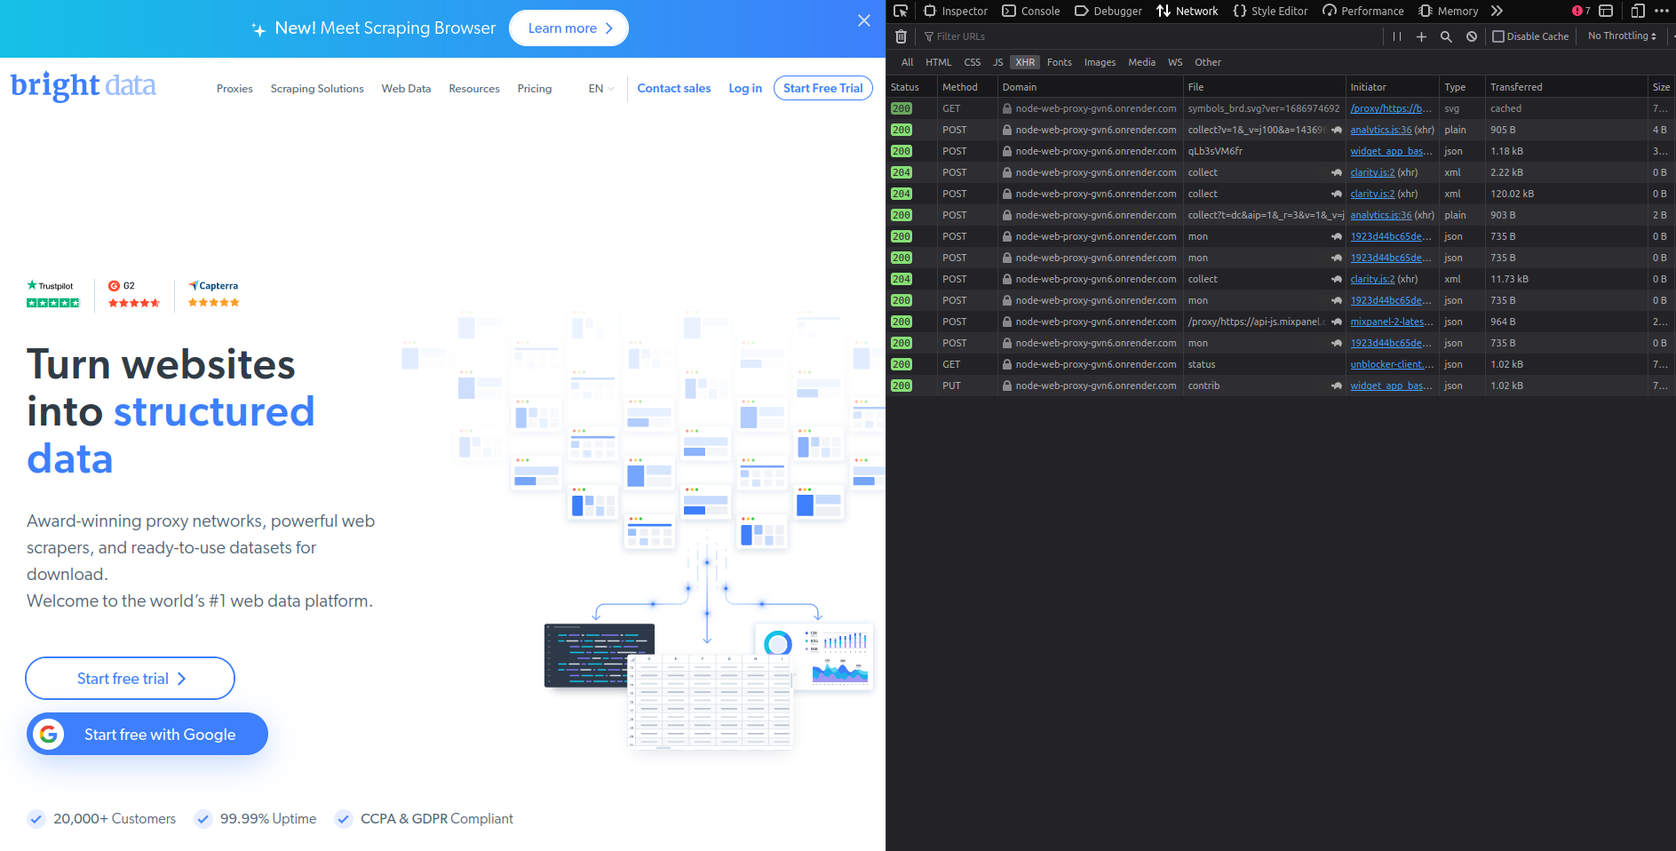Open the No Throttling dropdown
This screenshot has width=1676, height=851.
pos(1622,36)
